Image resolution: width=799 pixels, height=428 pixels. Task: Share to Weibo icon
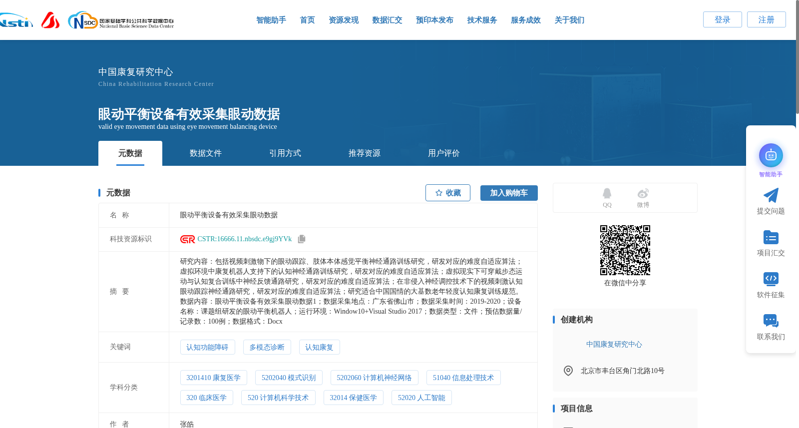[x=643, y=193]
